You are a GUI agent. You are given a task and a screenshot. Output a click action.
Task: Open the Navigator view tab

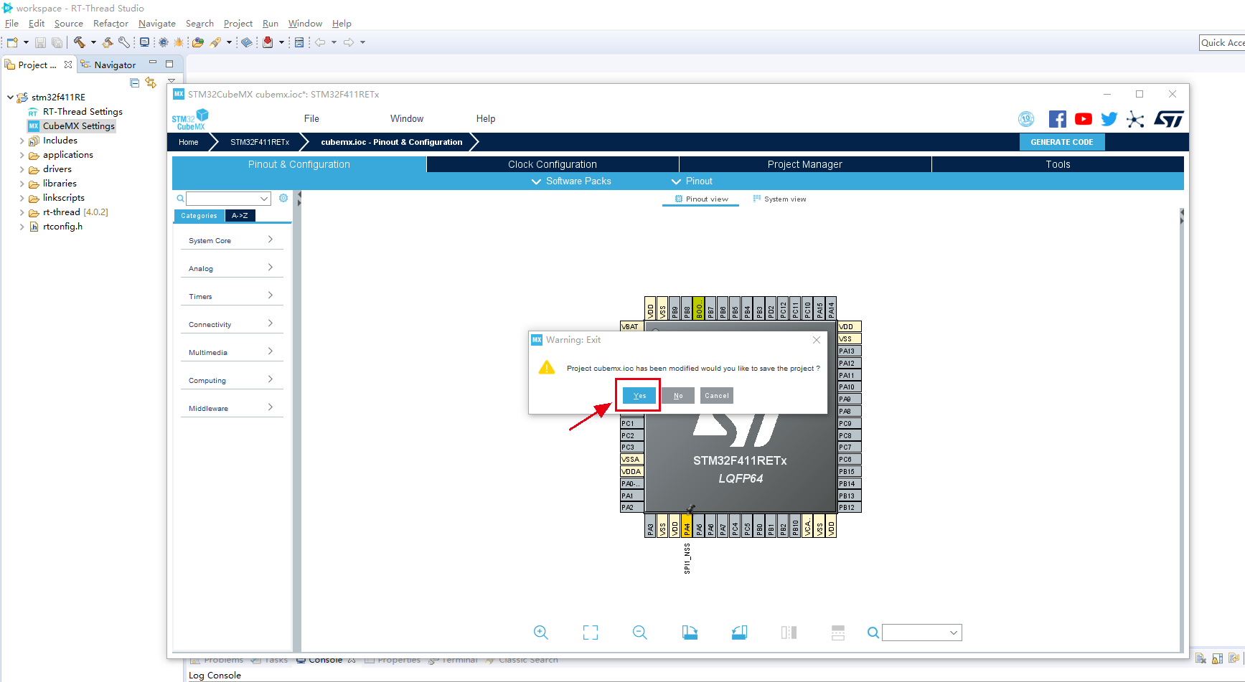click(x=108, y=65)
